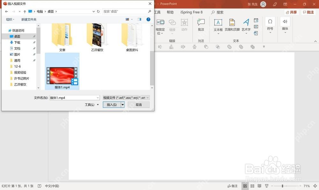This screenshot has width=319, height=190.
Task: Click the Search (搜索) box in ribbon
Action: click(217, 12)
